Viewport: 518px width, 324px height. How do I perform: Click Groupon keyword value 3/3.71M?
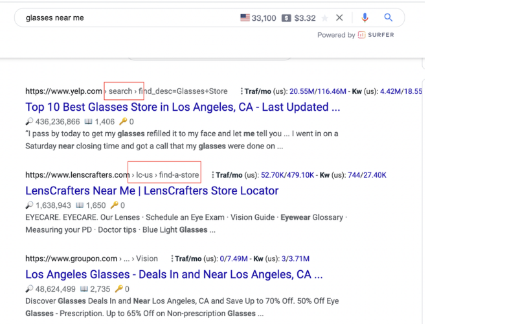pyautogui.click(x=295, y=259)
